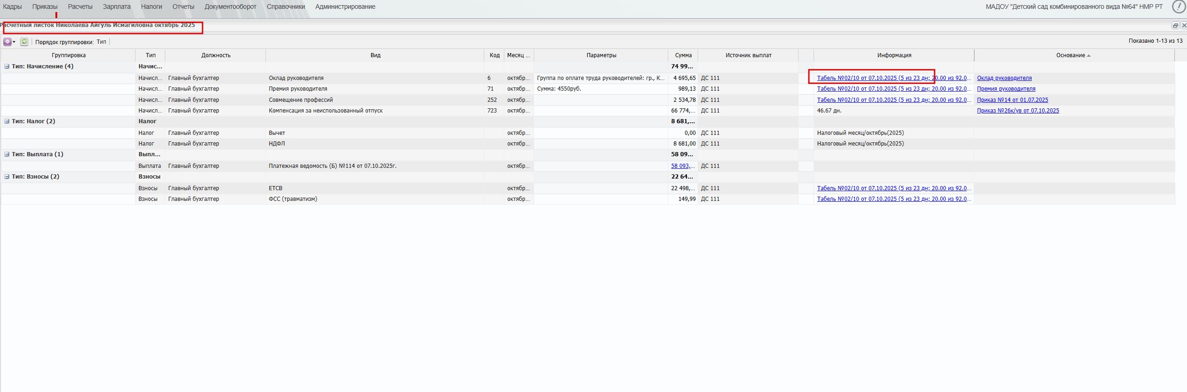Image resolution: width=1187 pixels, height=392 pixels.
Task: Open the Справочники menu
Action: [285, 7]
